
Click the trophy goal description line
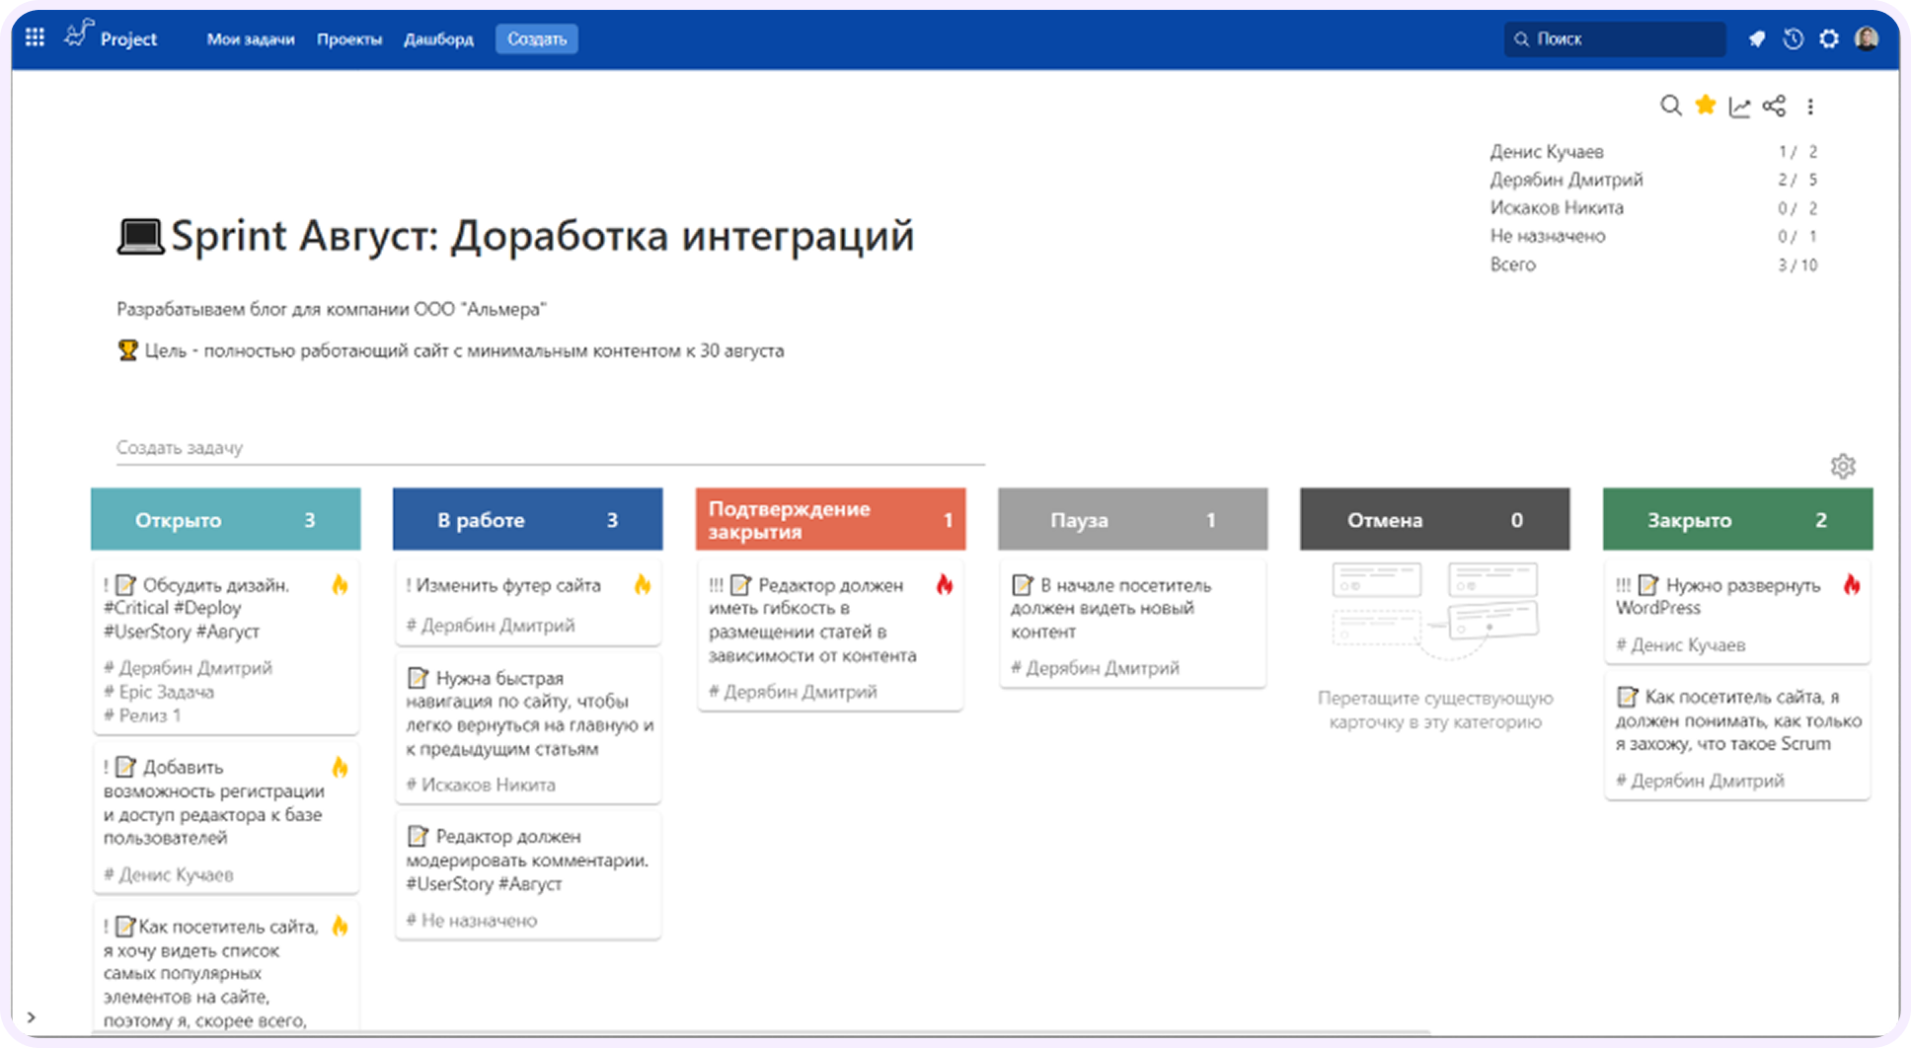point(450,350)
